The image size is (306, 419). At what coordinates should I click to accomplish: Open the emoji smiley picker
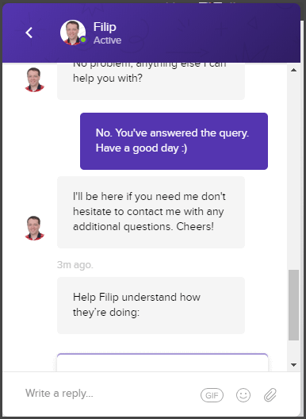(243, 395)
